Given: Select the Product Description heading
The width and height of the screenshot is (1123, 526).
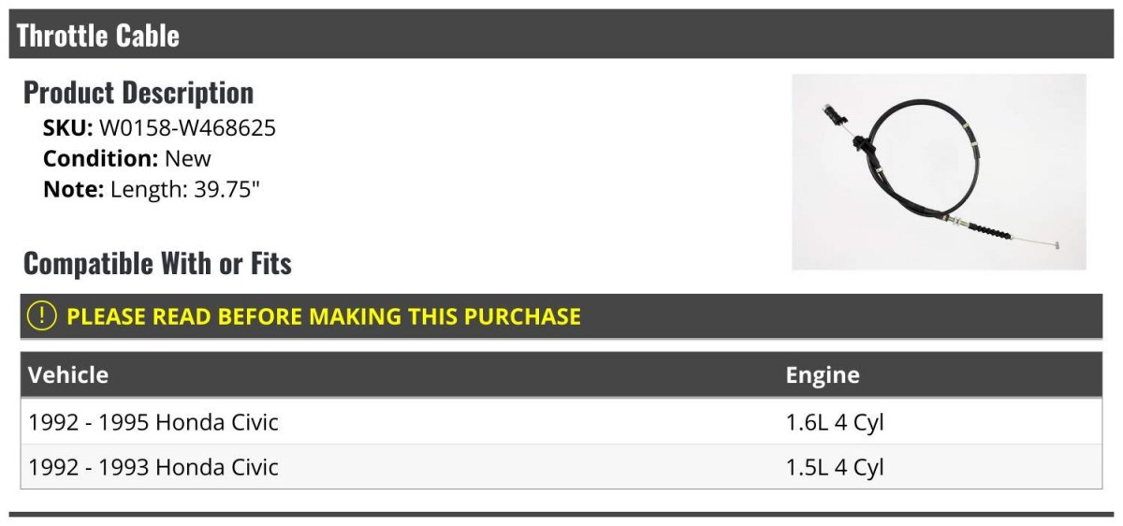Looking at the screenshot, I should pyautogui.click(x=139, y=93).
